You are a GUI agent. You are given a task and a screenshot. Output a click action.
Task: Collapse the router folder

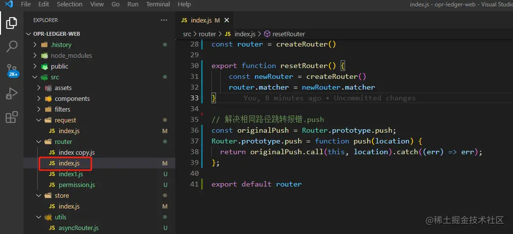(x=39, y=141)
